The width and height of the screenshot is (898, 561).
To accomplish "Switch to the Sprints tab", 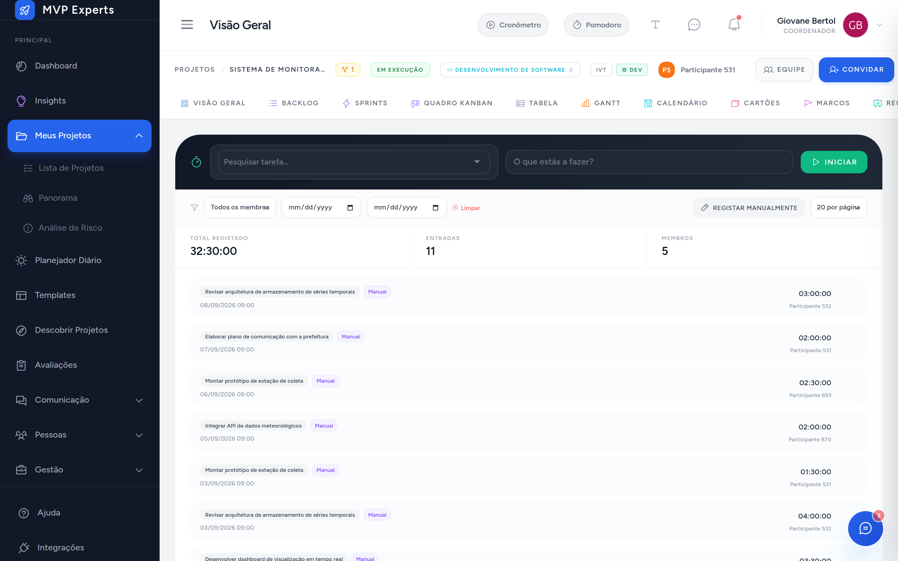I will (365, 103).
